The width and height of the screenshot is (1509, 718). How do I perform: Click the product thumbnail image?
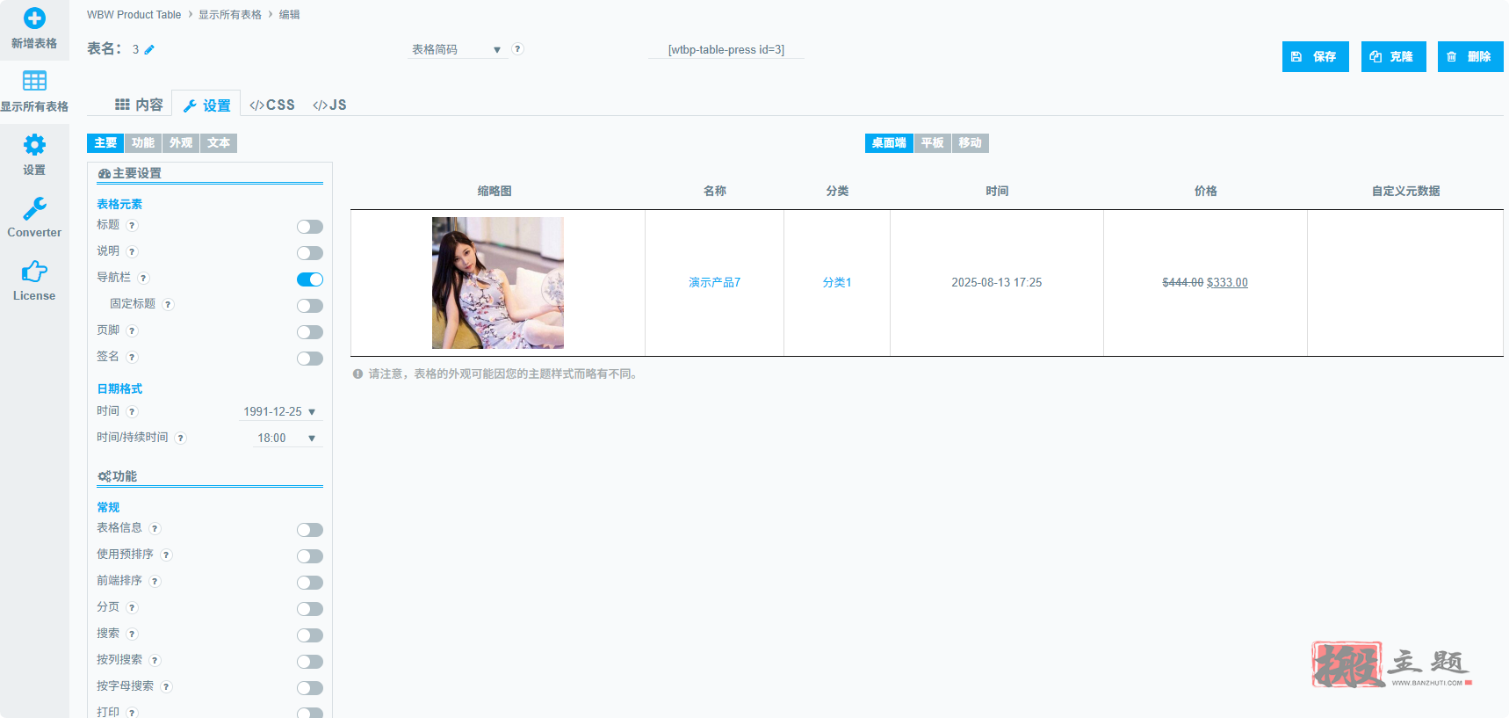(498, 283)
